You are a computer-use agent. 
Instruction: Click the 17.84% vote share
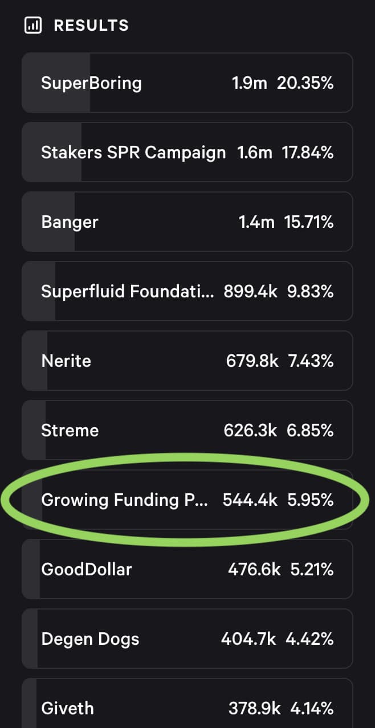tap(308, 153)
